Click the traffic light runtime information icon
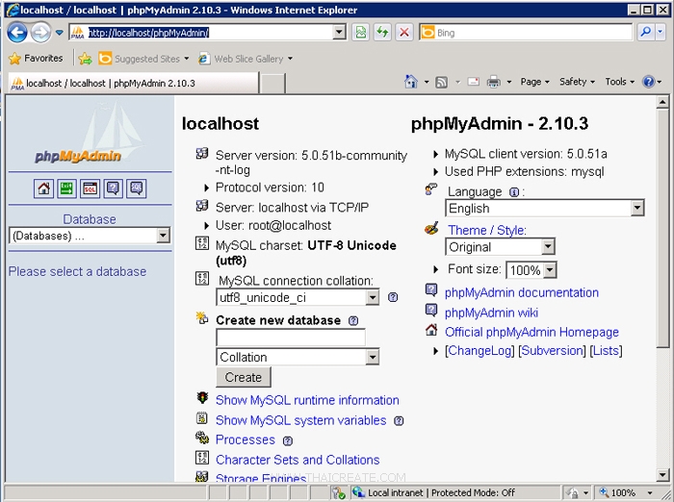Screen dimensions: 674x502 202,398
